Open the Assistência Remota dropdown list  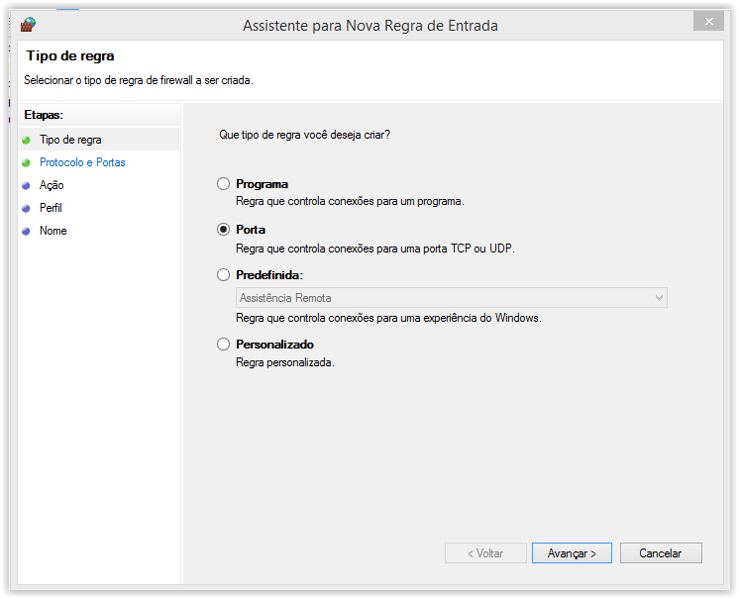point(451,298)
